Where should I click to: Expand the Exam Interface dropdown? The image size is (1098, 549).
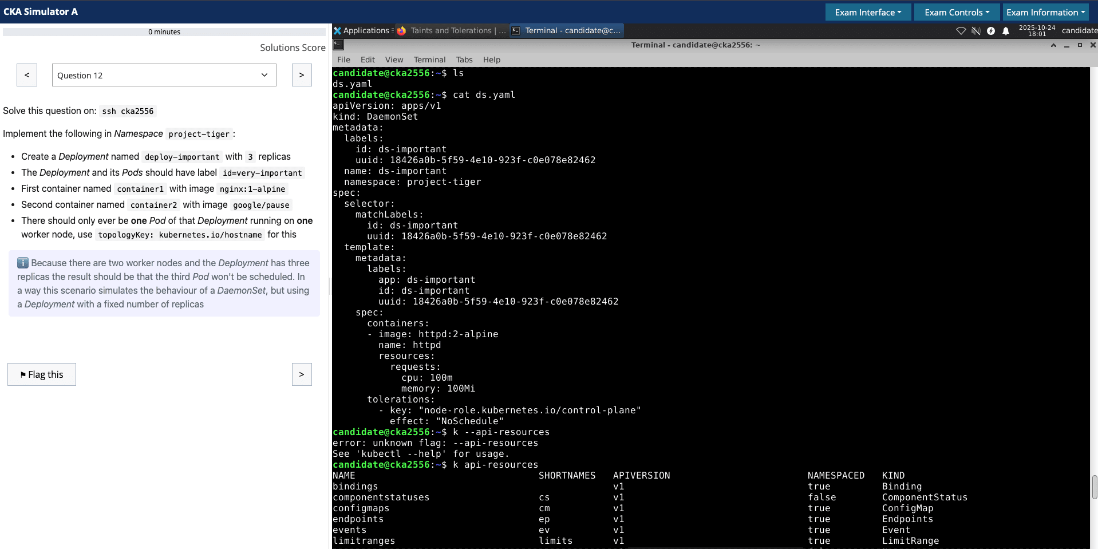868,12
